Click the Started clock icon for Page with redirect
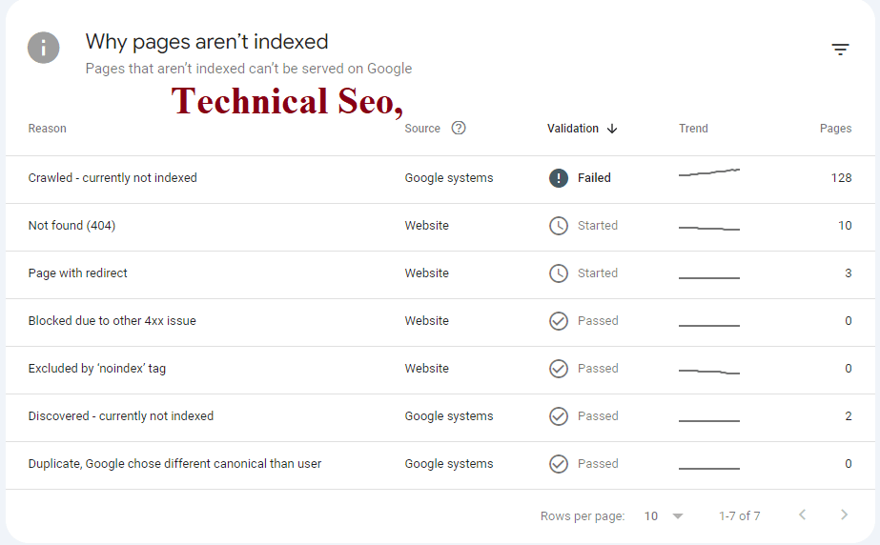 click(559, 273)
